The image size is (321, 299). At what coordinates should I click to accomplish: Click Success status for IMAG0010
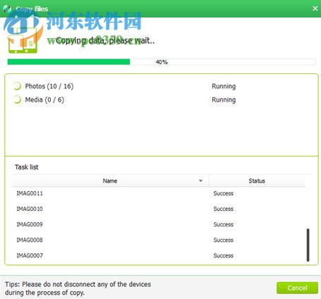224,209
